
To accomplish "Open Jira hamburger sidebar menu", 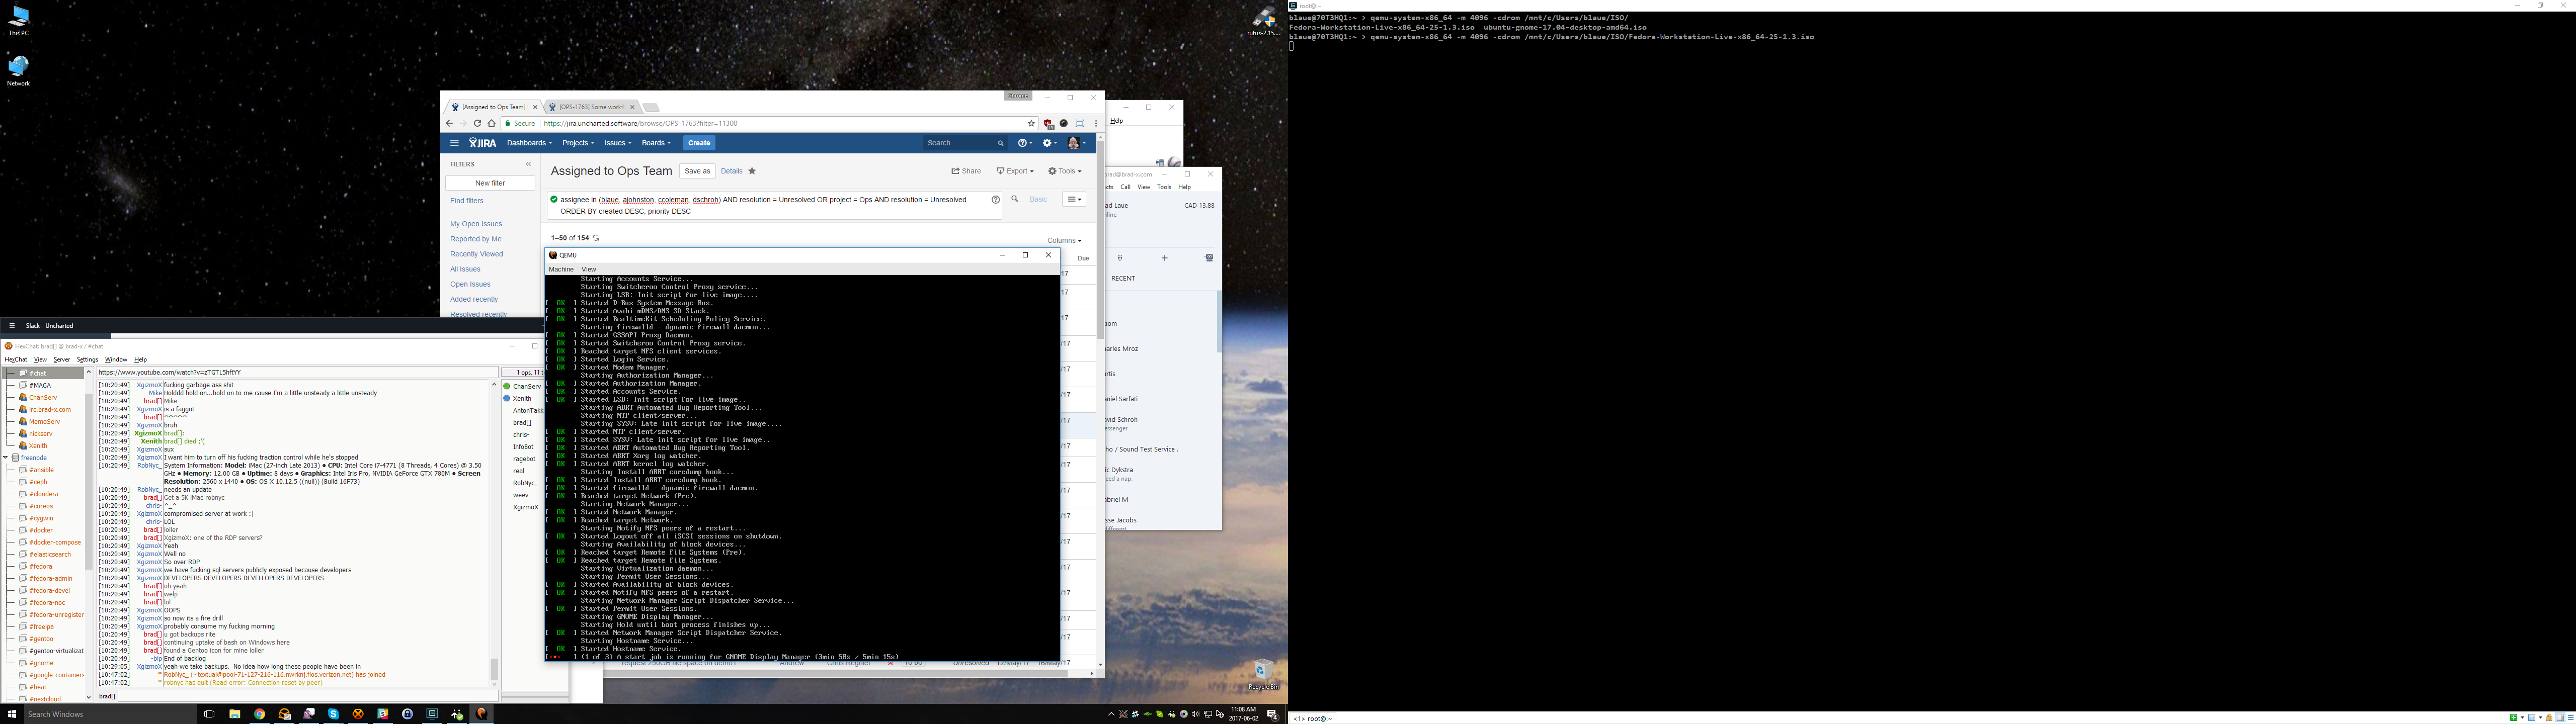I will (454, 143).
